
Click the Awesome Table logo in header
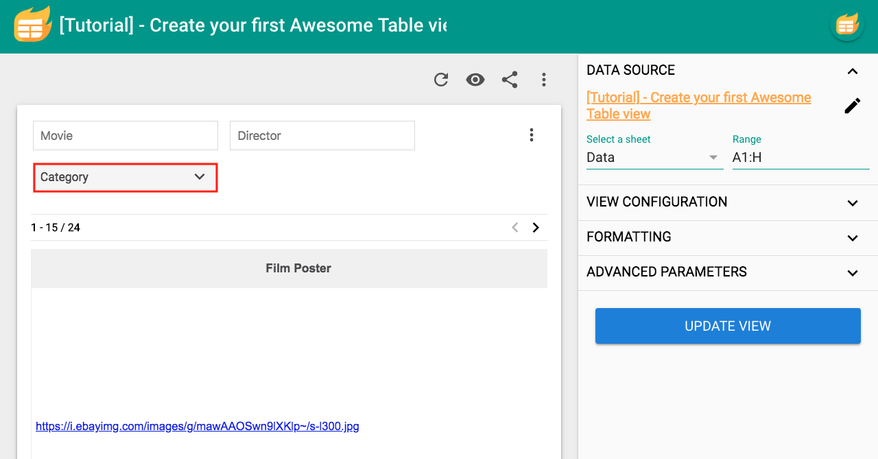(32, 25)
